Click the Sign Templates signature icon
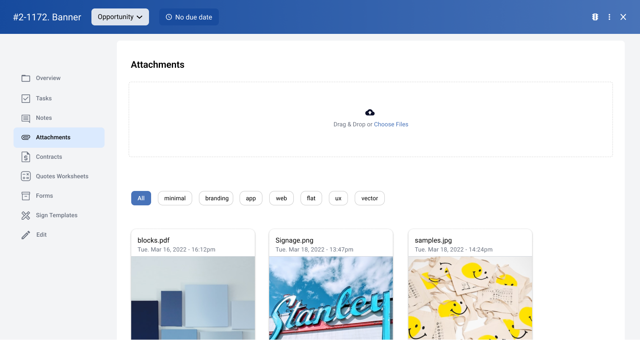This screenshot has height=340, width=640. point(26,215)
